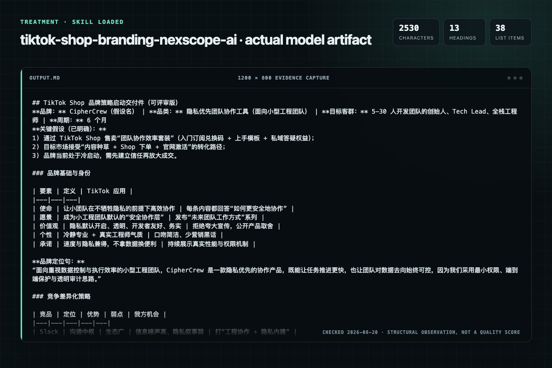Image resolution: width=552 pixels, height=368 pixels.
Task: Click the '### 品牌基础与身份' heading
Action: point(62,173)
